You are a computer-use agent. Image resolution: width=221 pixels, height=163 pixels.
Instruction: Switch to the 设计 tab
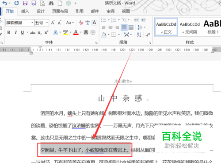tap(41, 11)
